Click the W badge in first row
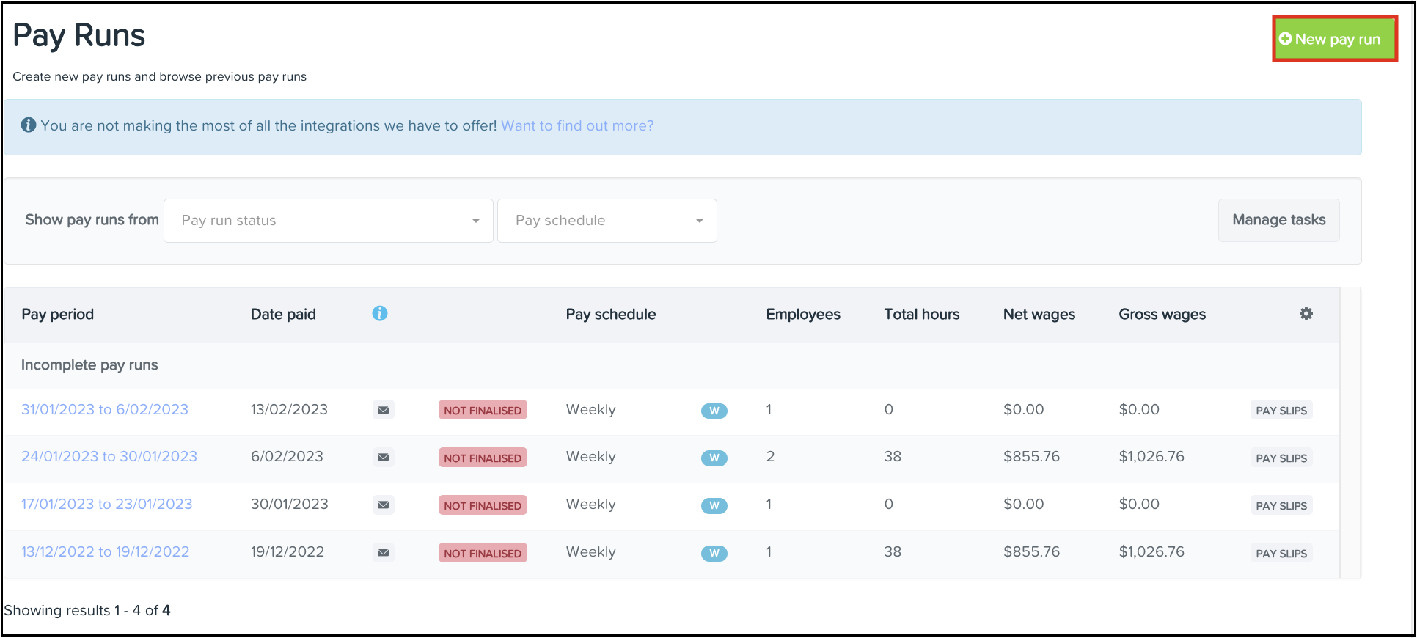1417x638 pixels. [714, 411]
